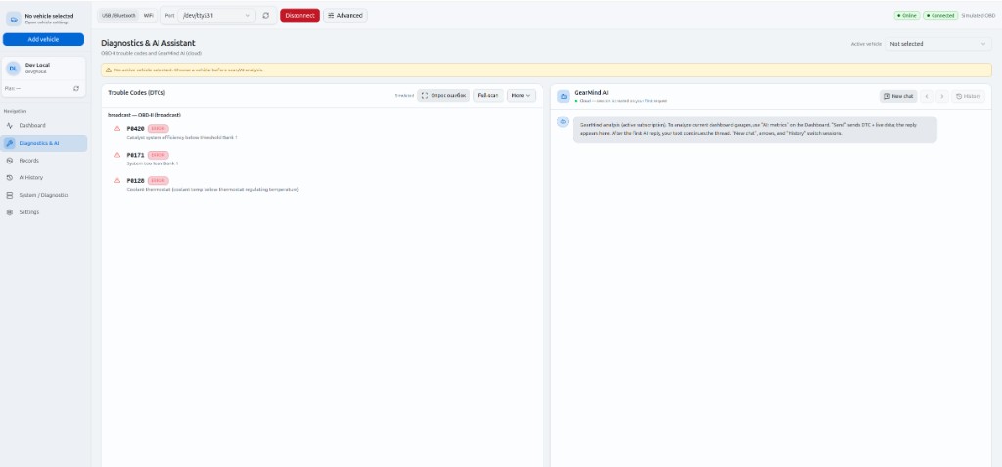This screenshot has width=1002, height=467.
Task: Click warning icon next to P0420
Action: [117, 129]
